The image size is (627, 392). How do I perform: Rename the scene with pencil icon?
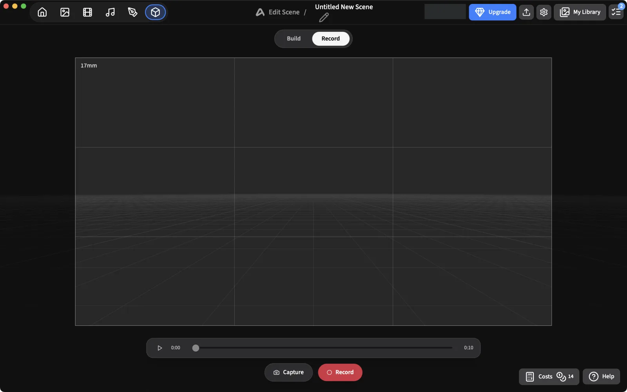[x=324, y=18]
